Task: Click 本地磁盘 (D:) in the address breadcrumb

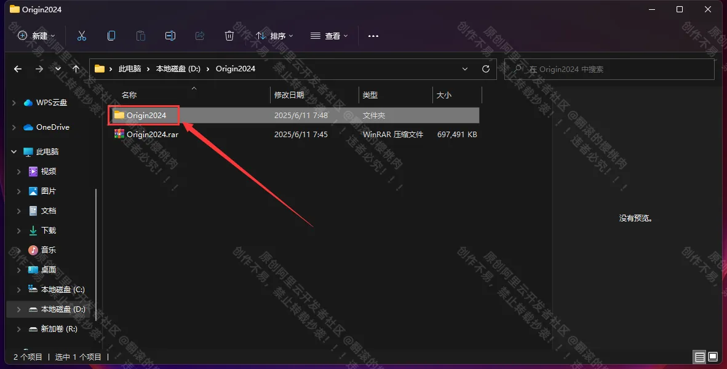Action: (178, 69)
